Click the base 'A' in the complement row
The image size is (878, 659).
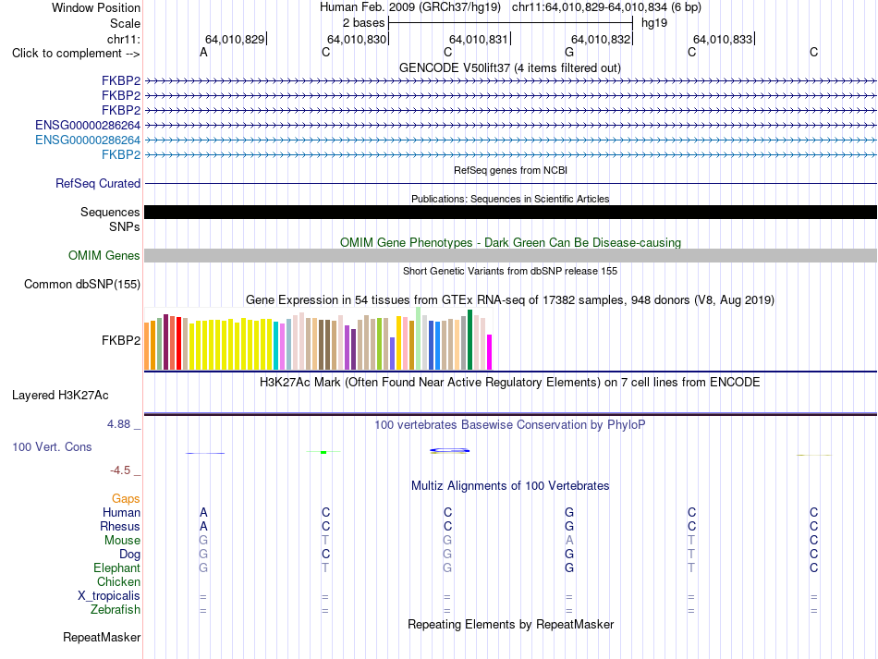click(203, 53)
